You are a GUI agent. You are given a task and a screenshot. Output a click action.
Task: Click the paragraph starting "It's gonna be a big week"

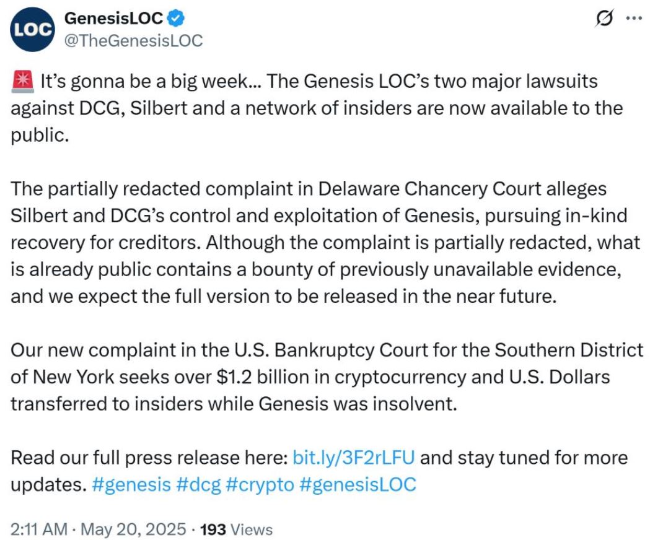pos(317,108)
